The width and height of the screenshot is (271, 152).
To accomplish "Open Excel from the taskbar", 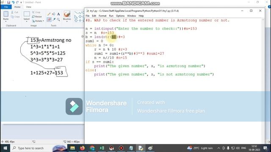I will point(102,148).
